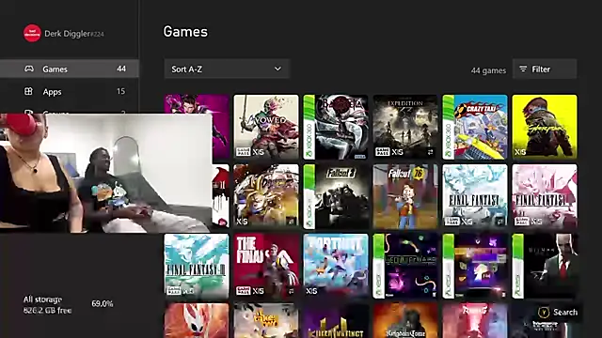The height and width of the screenshot is (338, 602).
Task: Open the It Takes Two tile
Action: coord(266,321)
